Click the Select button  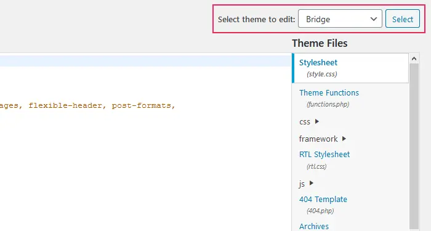[x=403, y=18]
